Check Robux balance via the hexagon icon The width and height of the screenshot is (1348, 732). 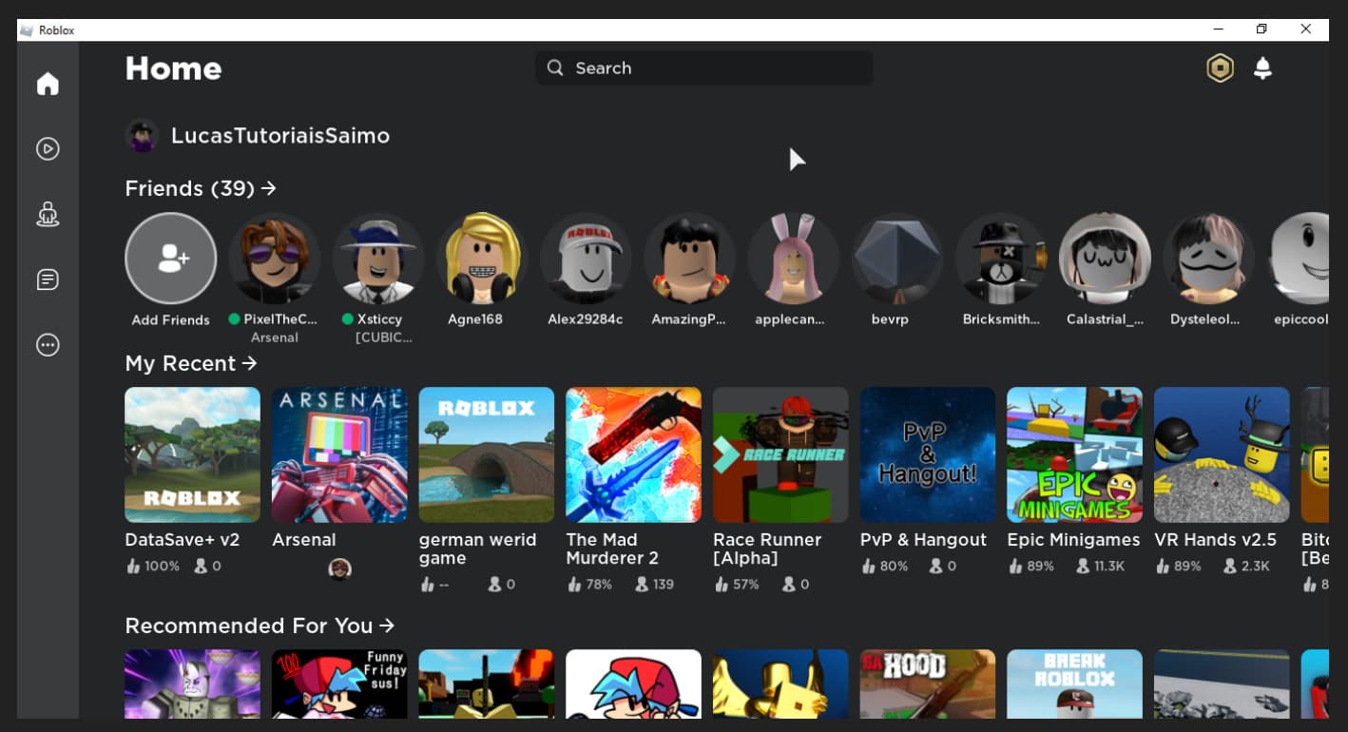coord(1220,67)
